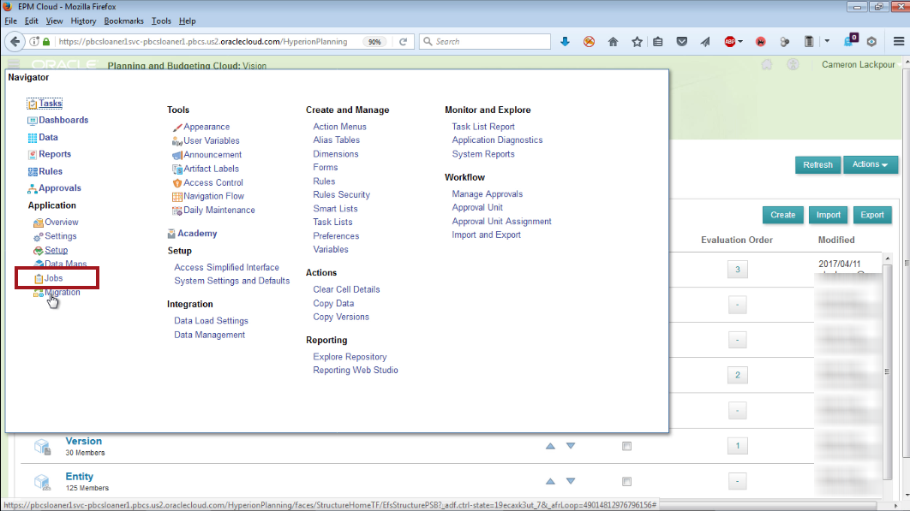Click the URL address bar
The width and height of the screenshot is (910, 511).
(x=203, y=42)
